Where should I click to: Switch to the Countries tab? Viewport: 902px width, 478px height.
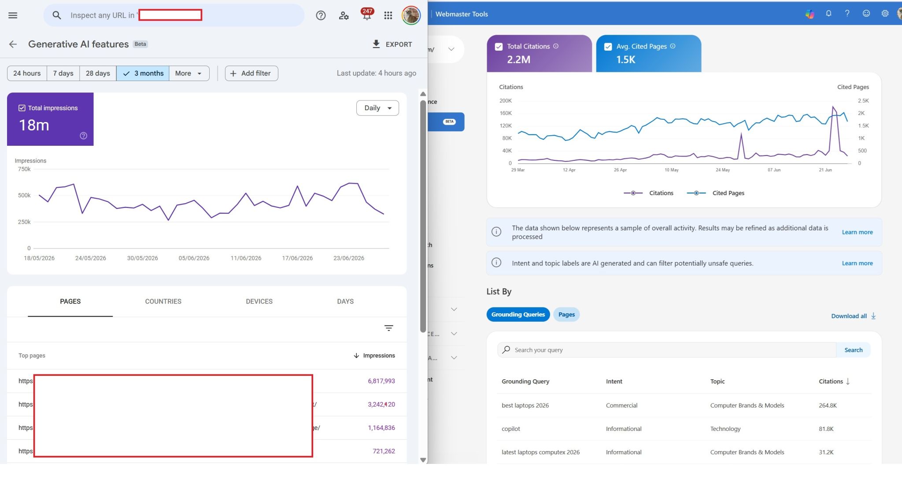click(x=163, y=301)
